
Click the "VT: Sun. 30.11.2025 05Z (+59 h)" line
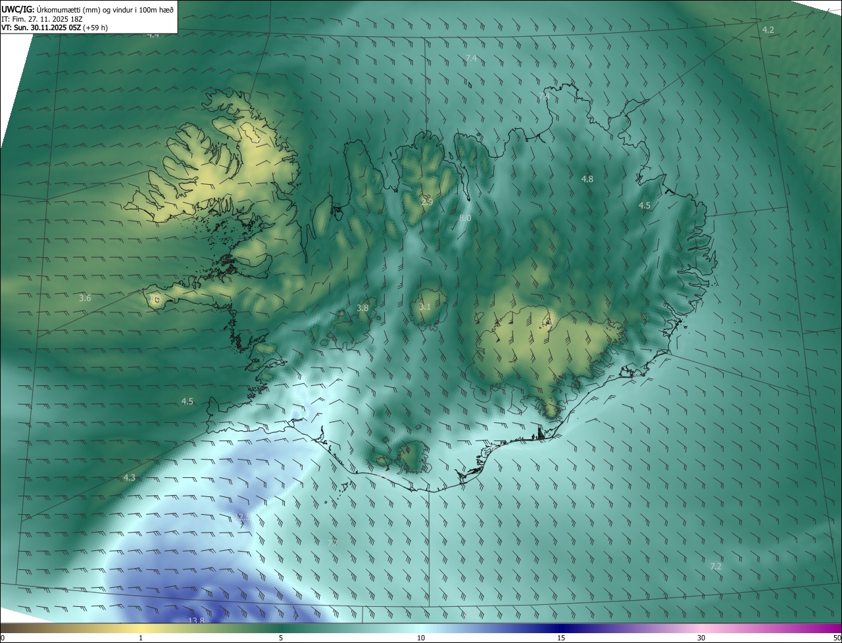(55, 27)
